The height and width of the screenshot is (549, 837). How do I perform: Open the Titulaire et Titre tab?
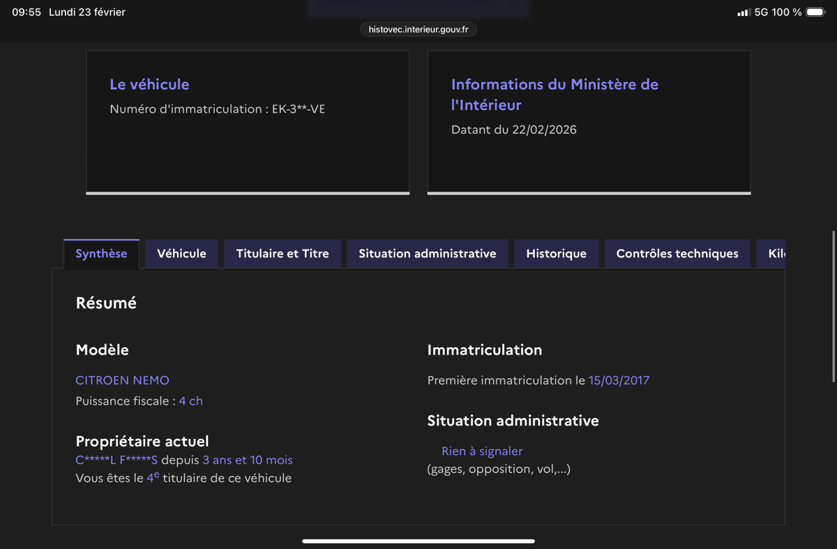click(282, 254)
